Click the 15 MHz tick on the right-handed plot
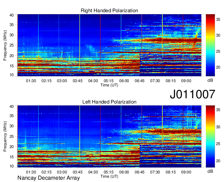 (12, 66)
